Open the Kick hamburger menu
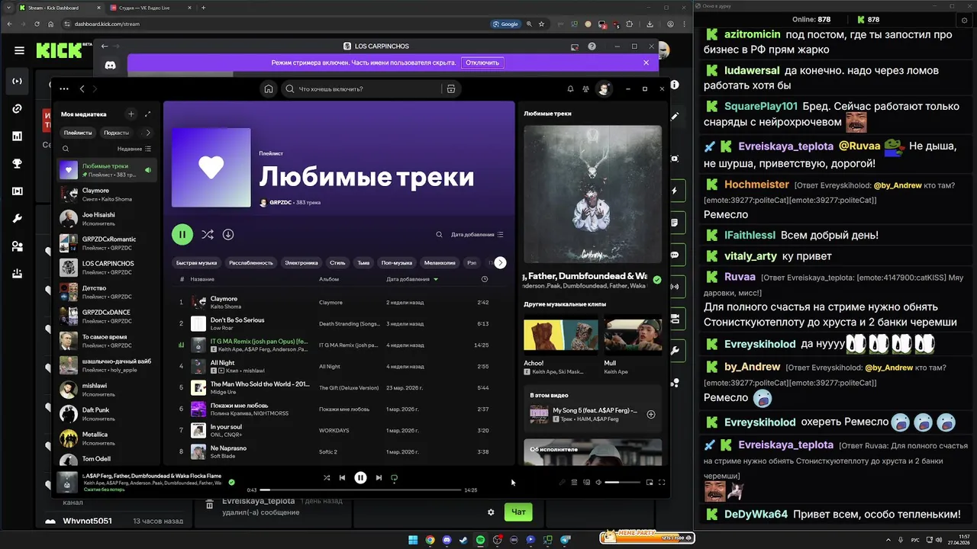The width and height of the screenshot is (977, 549). [x=19, y=51]
